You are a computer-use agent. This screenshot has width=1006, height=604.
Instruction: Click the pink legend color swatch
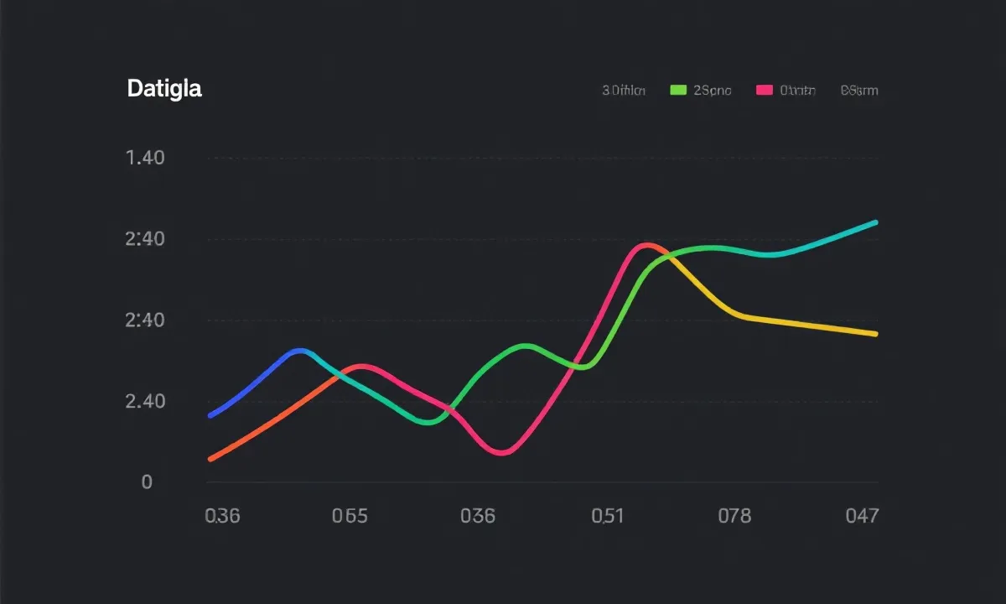coord(764,91)
